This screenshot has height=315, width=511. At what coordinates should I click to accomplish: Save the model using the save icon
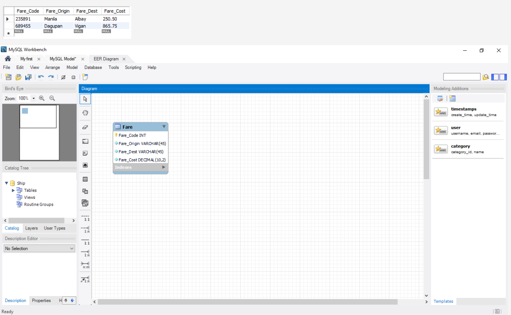tap(28, 77)
